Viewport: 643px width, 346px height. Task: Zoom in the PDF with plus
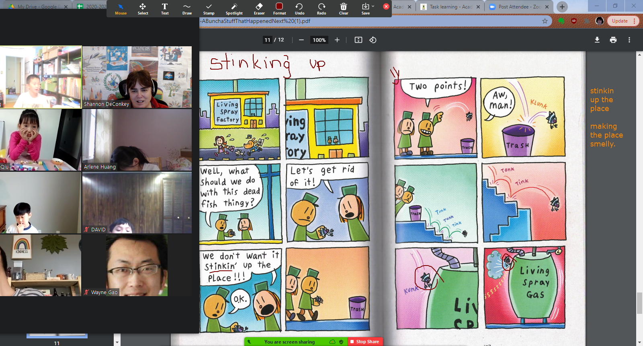(x=337, y=40)
